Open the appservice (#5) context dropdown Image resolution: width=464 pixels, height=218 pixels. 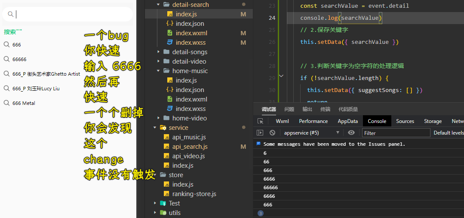[x=312, y=133]
